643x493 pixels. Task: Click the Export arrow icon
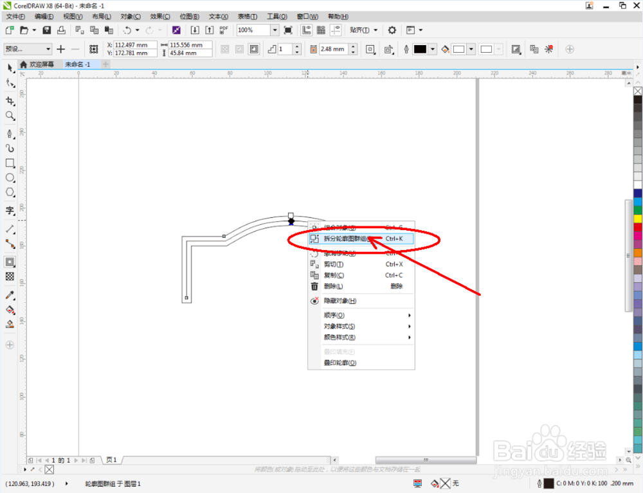[210, 30]
